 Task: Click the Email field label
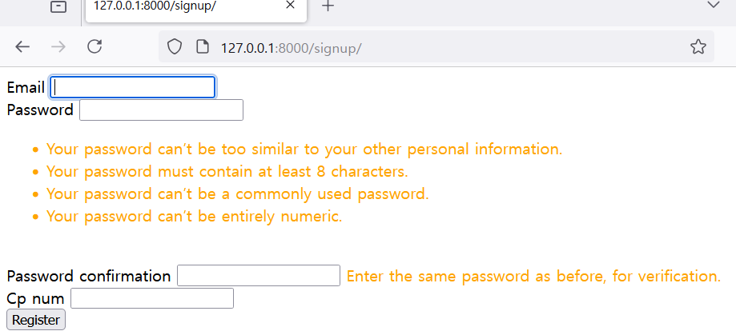(26, 87)
